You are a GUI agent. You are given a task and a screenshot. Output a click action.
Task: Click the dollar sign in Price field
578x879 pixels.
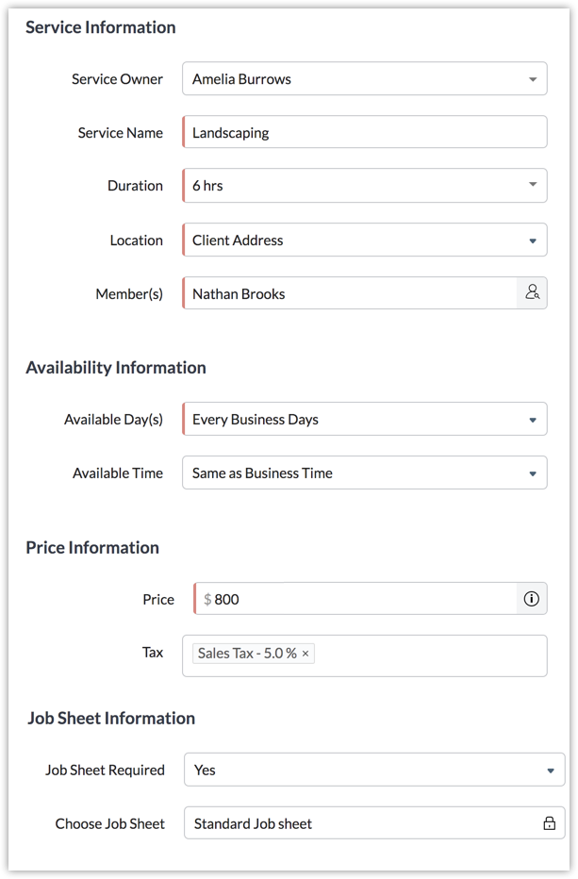(x=207, y=600)
